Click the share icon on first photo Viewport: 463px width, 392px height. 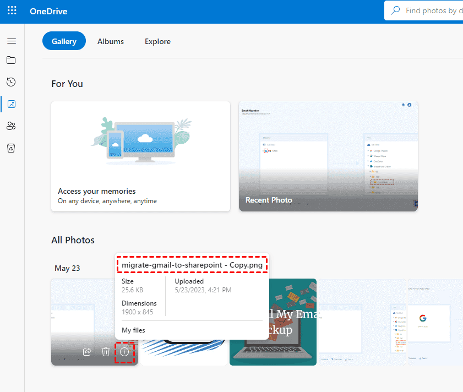pyautogui.click(x=87, y=352)
